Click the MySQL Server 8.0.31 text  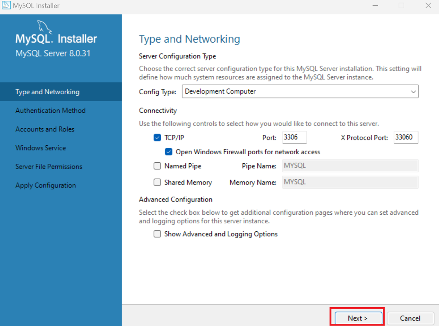point(53,54)
